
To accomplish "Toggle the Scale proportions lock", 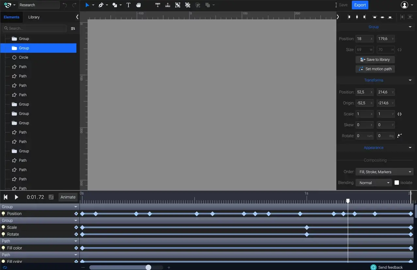I will point(399,114).
